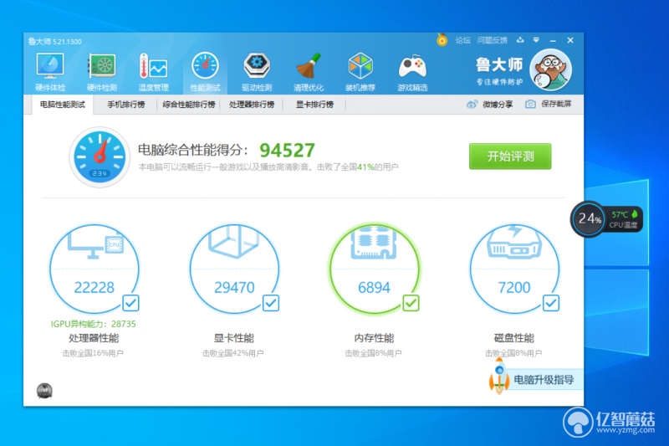Open 问题反馈 feedback link
This screenshot has width=669, height=446.
[x=492, y=40]
